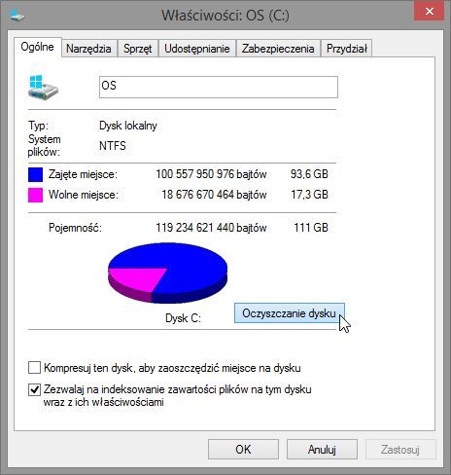Select the Ogólne tab
451x475 pixels.
(38, 48)
